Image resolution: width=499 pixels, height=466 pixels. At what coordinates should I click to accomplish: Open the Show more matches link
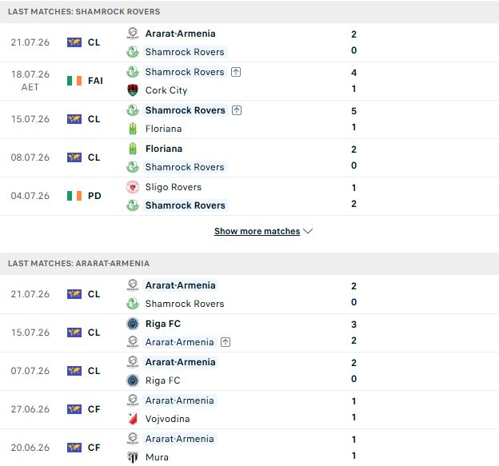[x=257, y=231]
